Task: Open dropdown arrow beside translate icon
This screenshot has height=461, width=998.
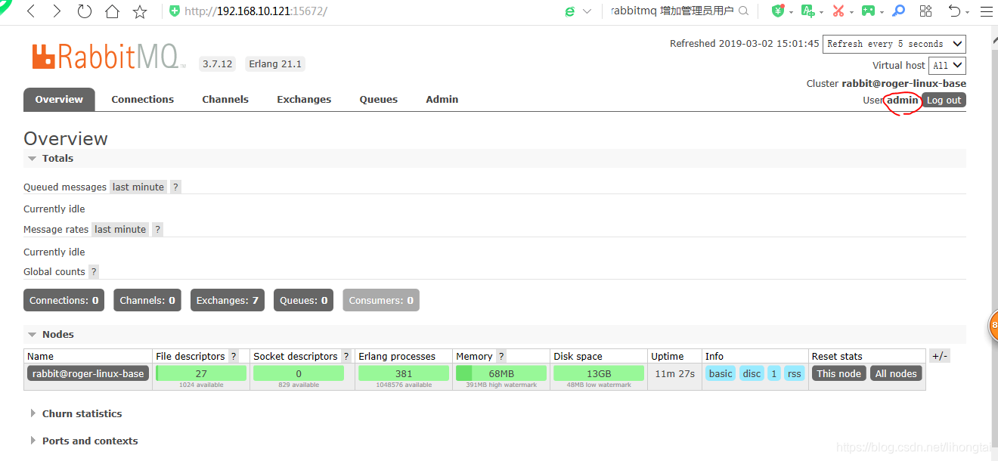Action: 821,12
